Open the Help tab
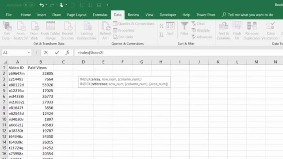Screen dimensions: 283x159 tap(186, 15)
